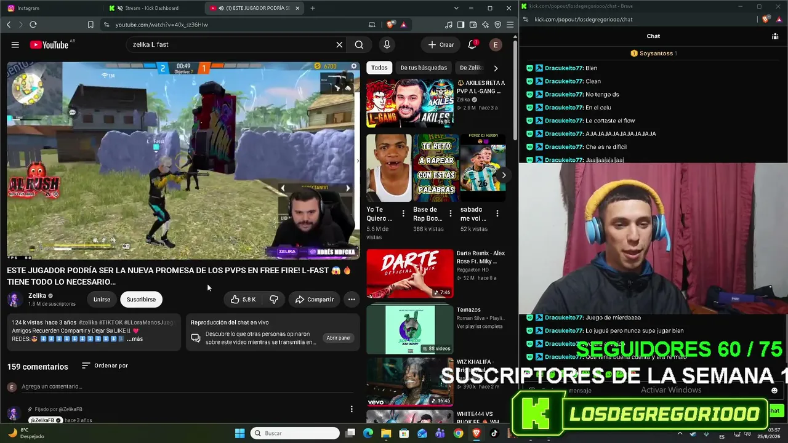Open the Tomazos playlist thumbnail
Viewport: 788px width, 443px height.
pyautogui.click(x=410, y=329)
